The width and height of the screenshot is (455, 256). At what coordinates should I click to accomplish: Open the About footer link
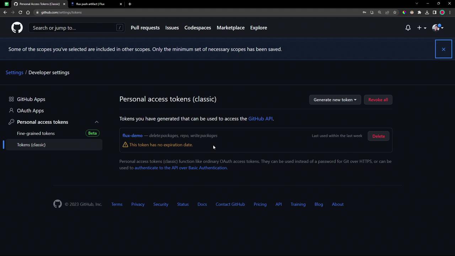[338, 204]
